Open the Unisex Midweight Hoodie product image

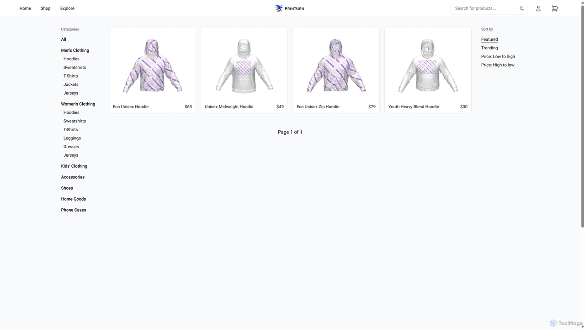244,65
